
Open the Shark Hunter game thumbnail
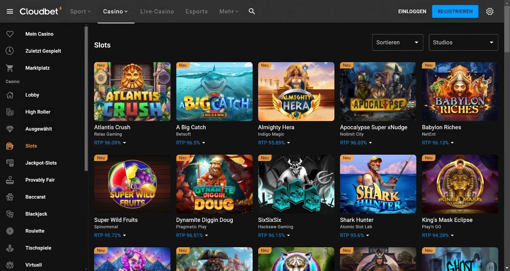(378, 184)
